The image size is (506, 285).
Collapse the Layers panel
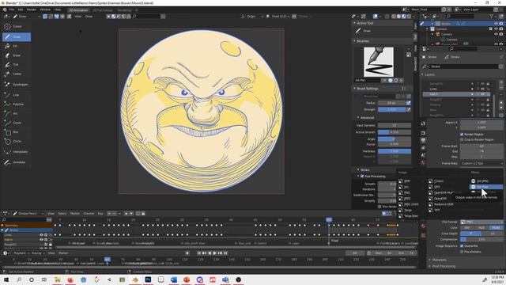[x=422, y=74]
